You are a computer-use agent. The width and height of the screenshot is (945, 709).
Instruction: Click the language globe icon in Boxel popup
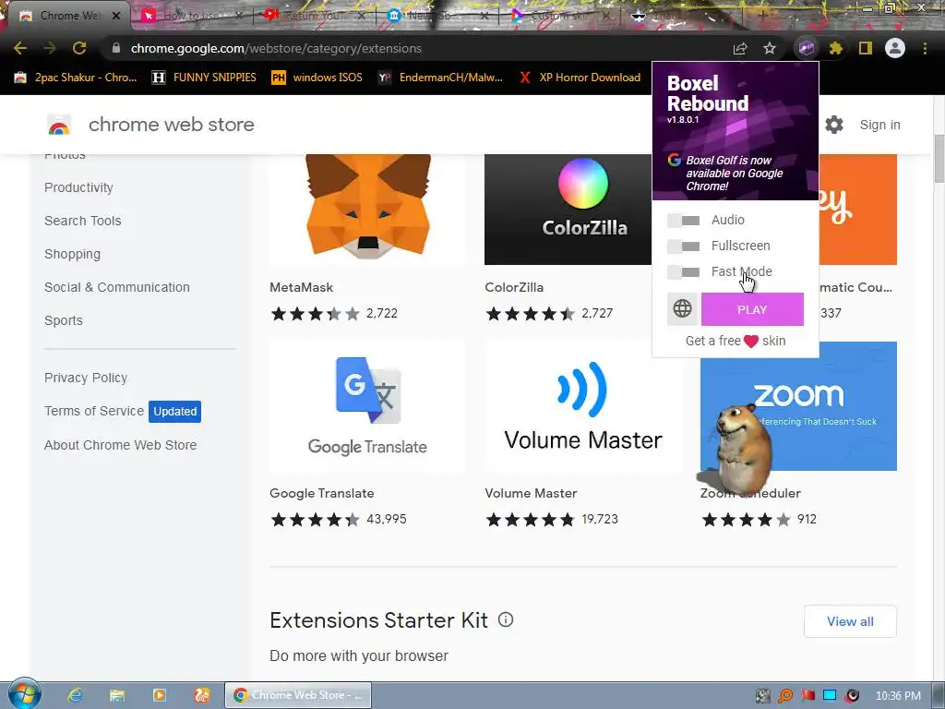682,308
